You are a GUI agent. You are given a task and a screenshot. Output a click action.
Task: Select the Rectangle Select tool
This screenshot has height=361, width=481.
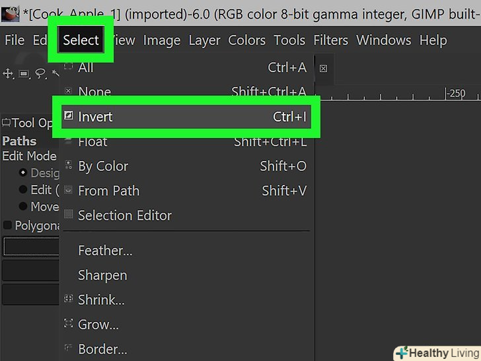point(24,73)
